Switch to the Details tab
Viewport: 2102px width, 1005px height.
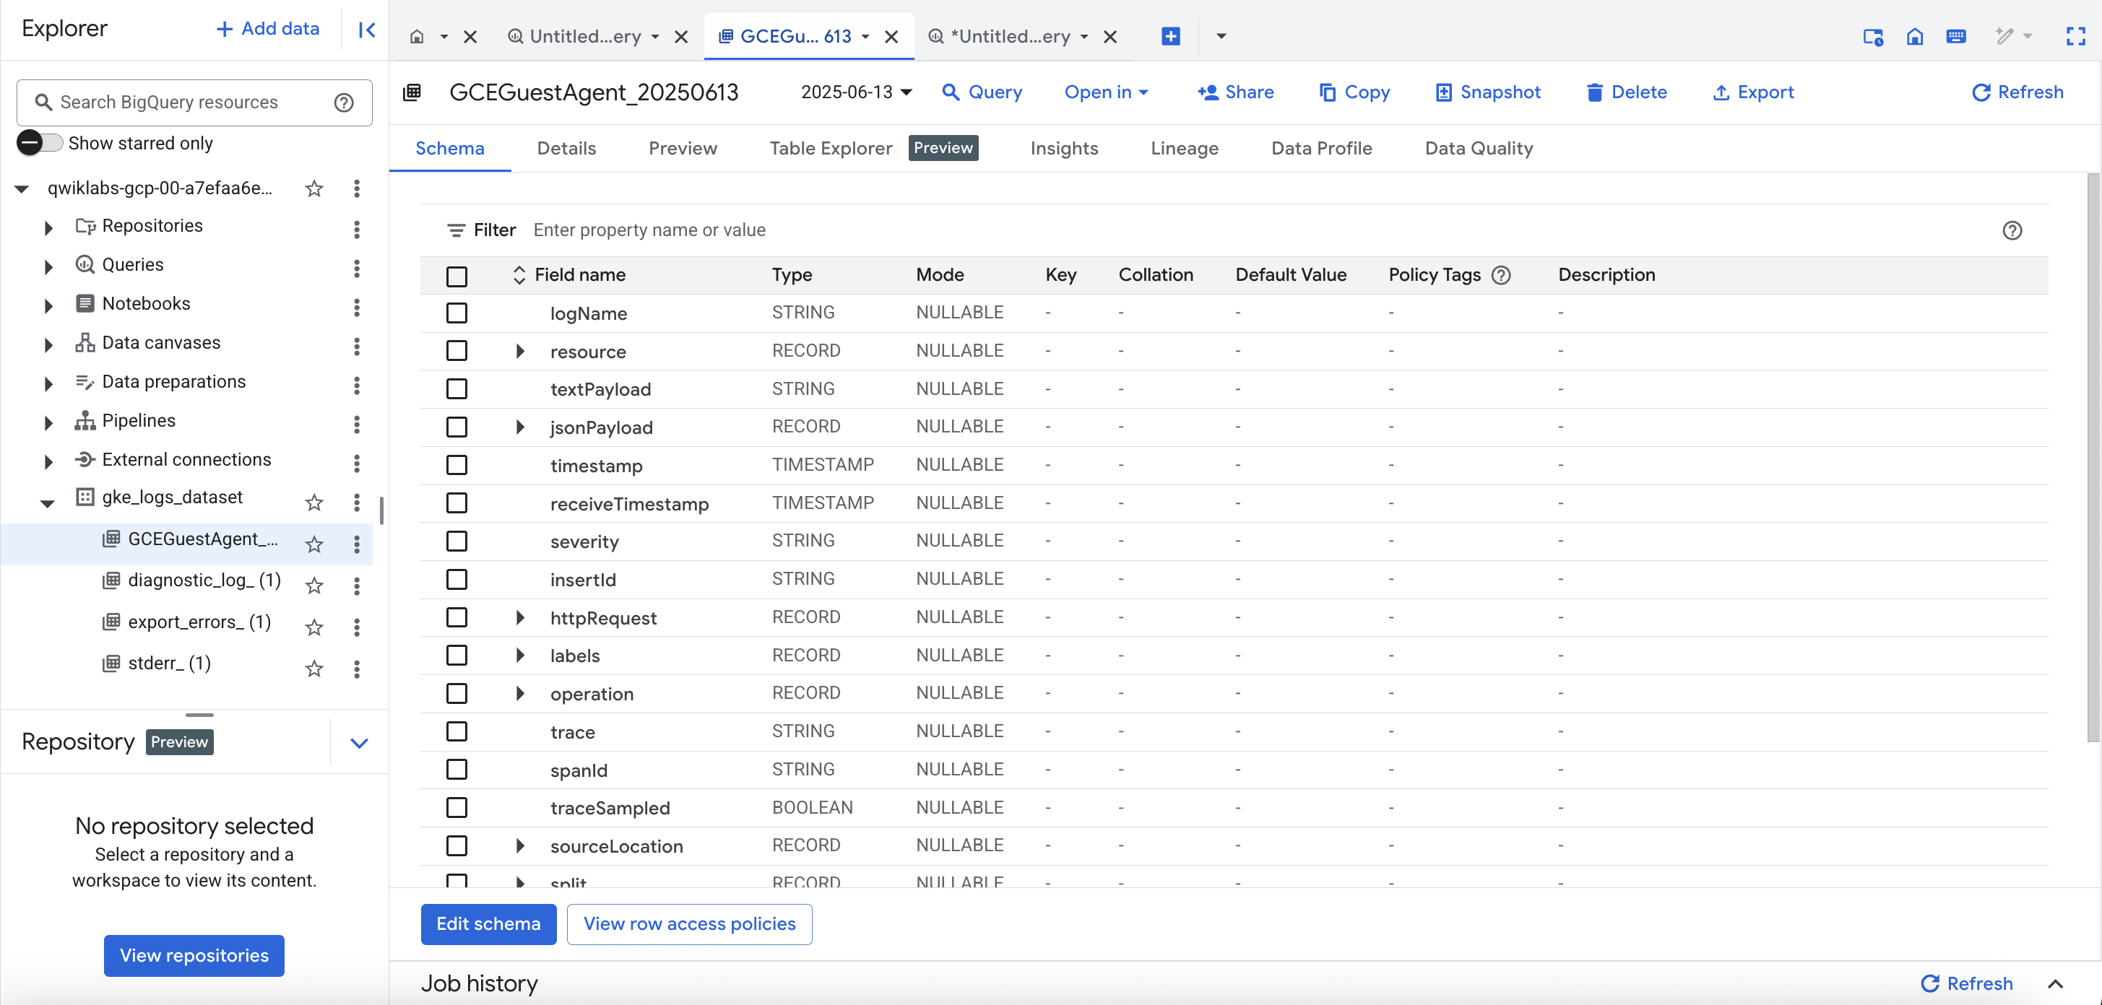point(566,149)
